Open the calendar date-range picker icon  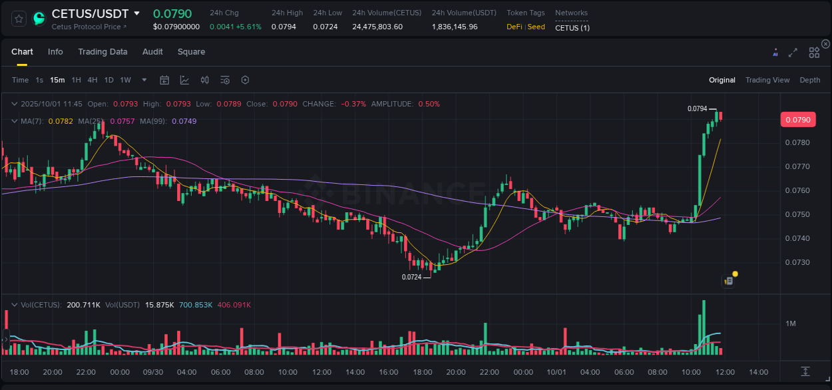click(164, 80)
